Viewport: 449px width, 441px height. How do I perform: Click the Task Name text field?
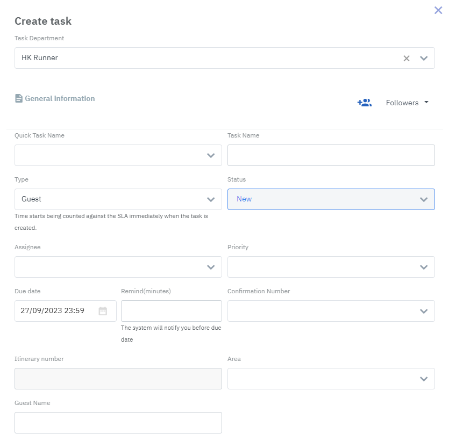331,155
